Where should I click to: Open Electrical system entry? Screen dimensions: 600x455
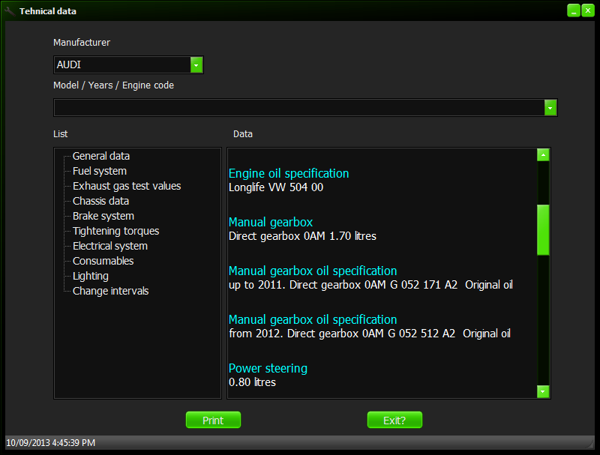tap(109, 246)
